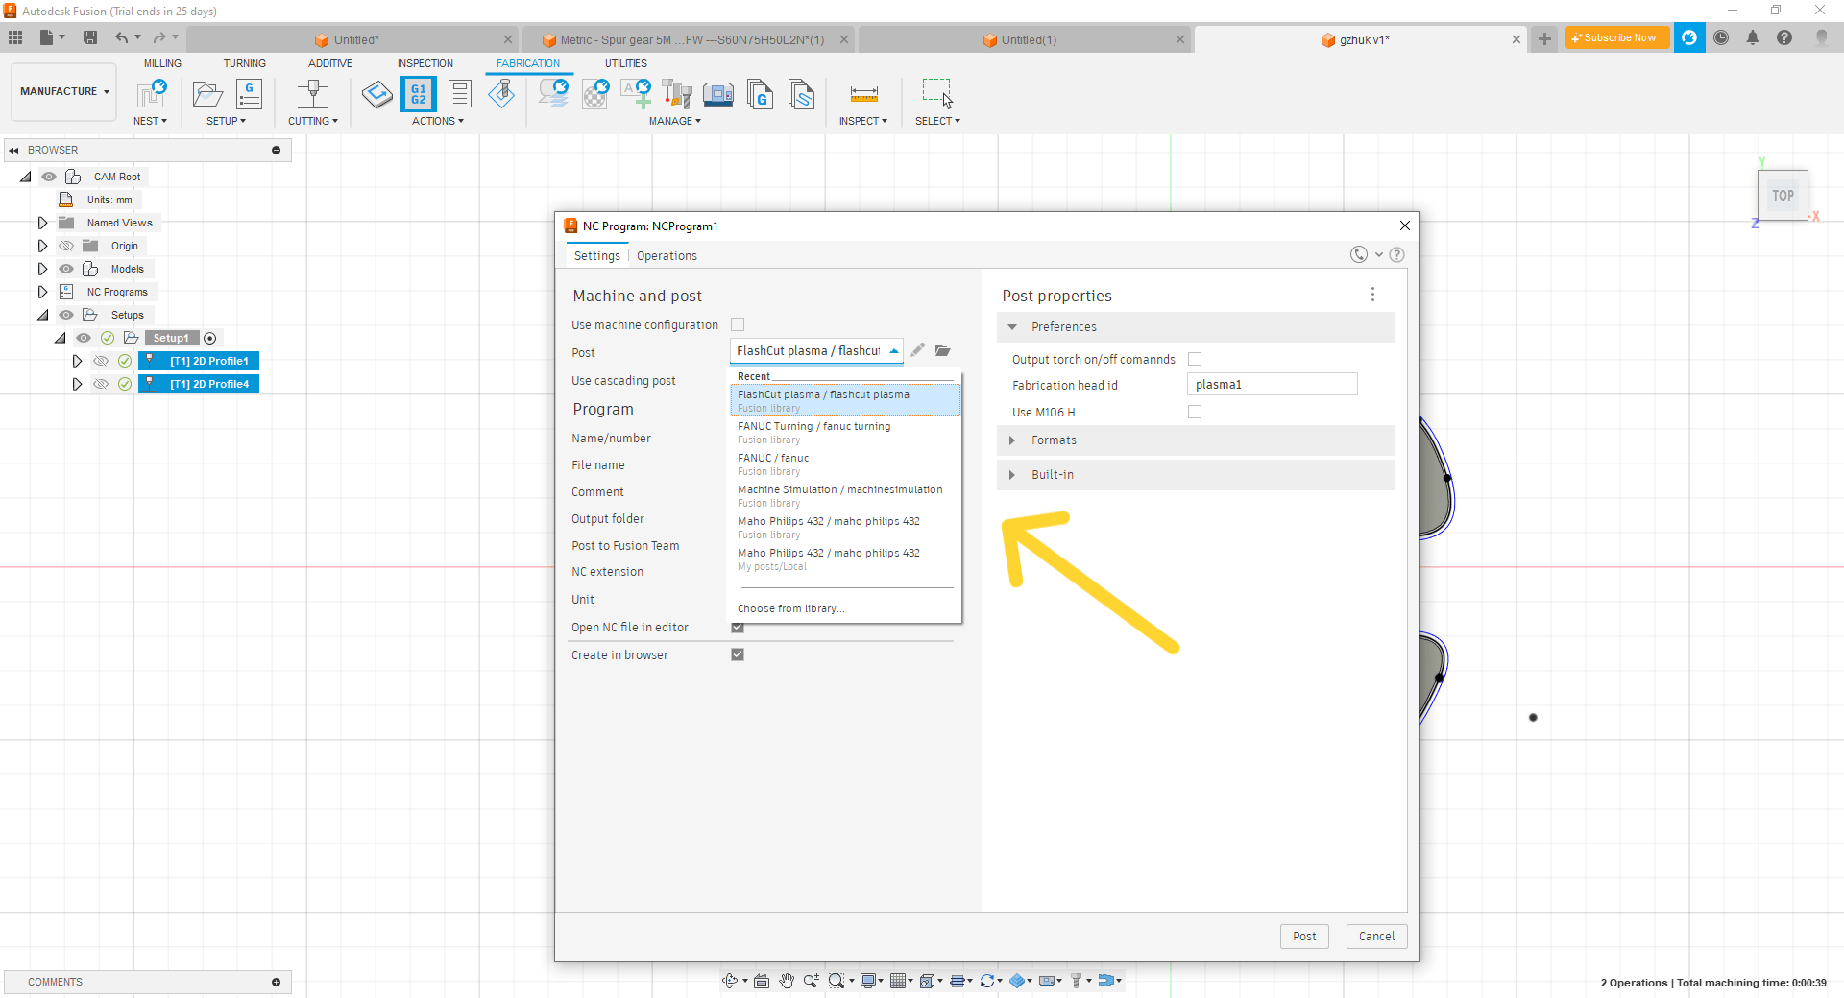Viewport: 1844px width, 998px height.
Task: Uncheck Create in browser
Action: pos(738,654)
